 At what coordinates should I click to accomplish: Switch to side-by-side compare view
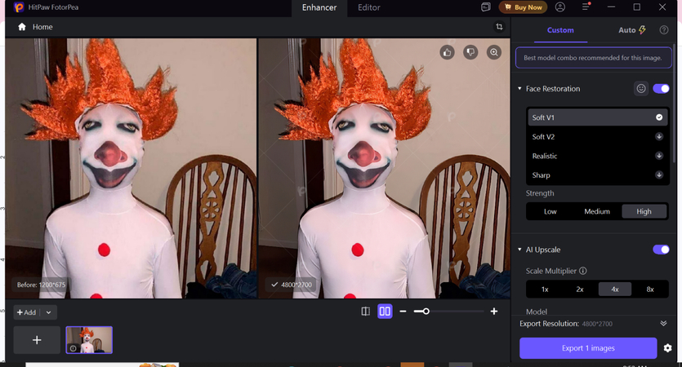385,312
